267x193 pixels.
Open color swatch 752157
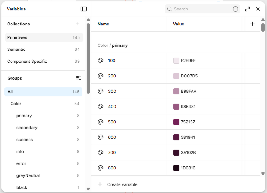point(176,122)
